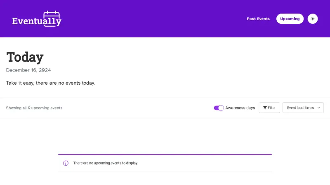
Task: Select the Upcoming nav button
Action: (290, 19)
